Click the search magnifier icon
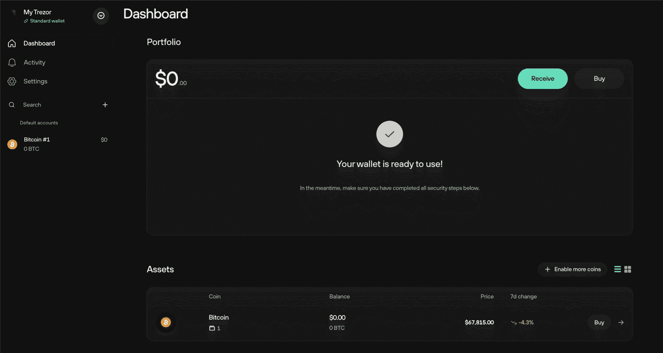Viewport: 663px width, 353px height. pos(12,105)
